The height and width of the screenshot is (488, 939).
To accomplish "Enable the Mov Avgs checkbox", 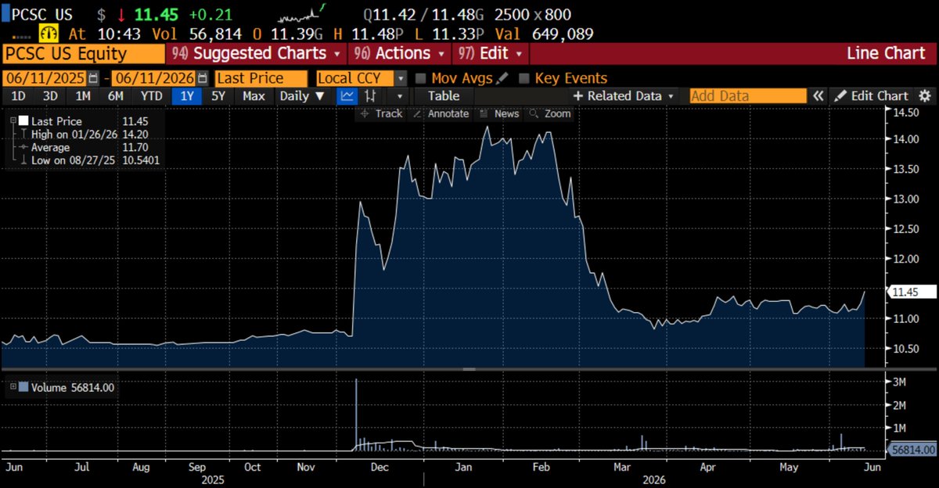I will (x=421, y=78).
